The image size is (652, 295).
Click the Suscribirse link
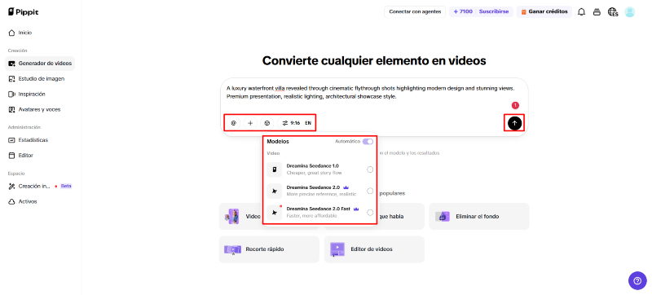494,11
